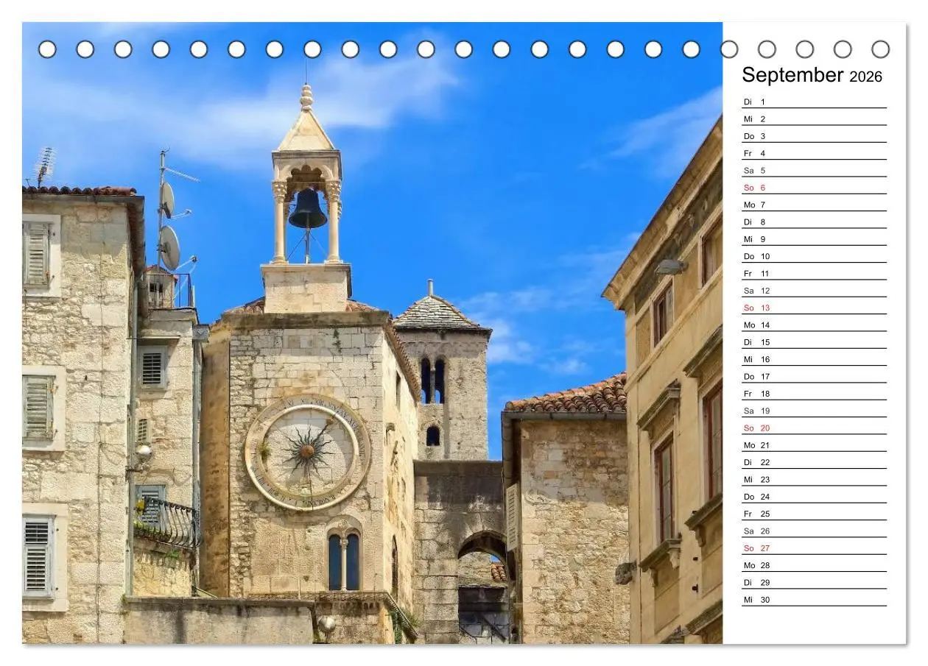Image resolution: width=928 pixels, height=666 pixels.
Task: Select the red Sunday row "So 27"
Action: pos(814,548)
